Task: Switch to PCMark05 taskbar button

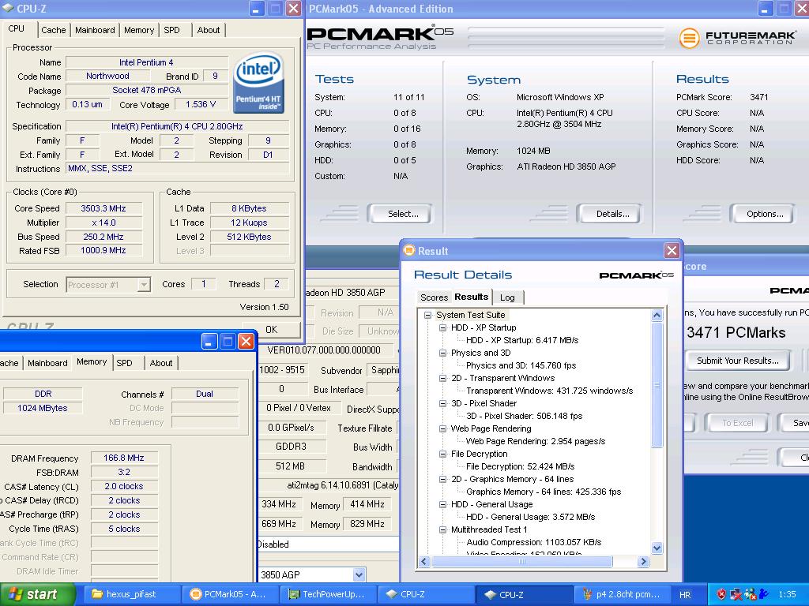Action: (x=230, y=595)
